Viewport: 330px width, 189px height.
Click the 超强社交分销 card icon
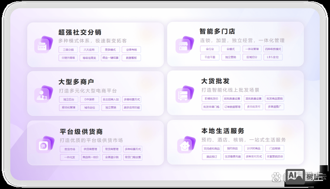(43, 45)
